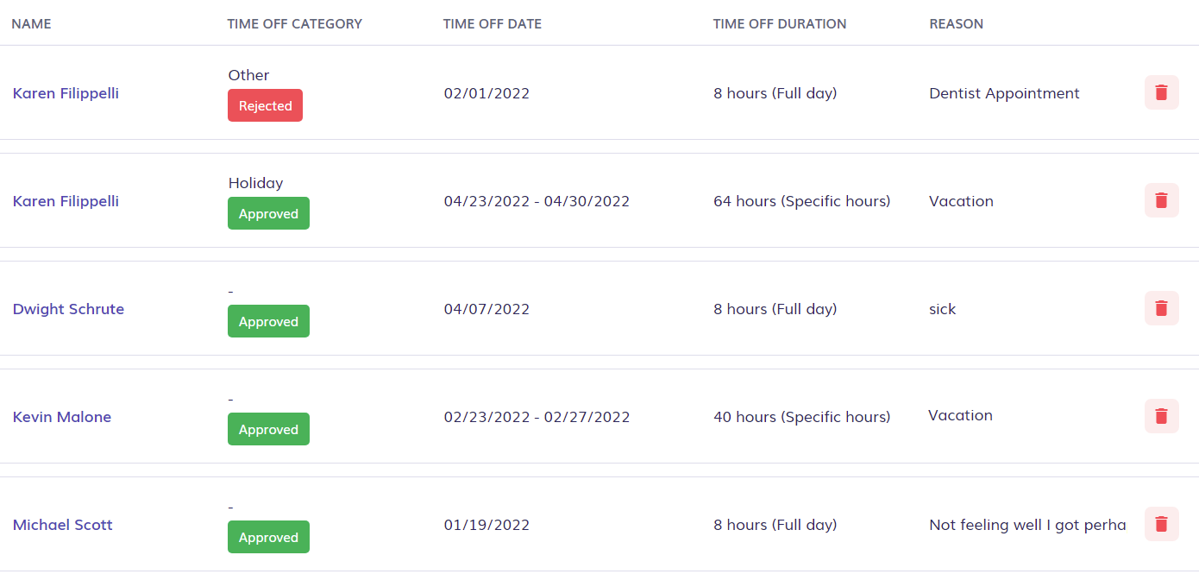Delete Kevin Malone's vacation request
The width and height of the screenshot is (1199, 574).
click(1161, 416)
